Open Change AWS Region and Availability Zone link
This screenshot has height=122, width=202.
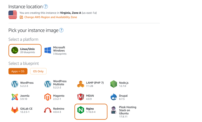(50, 17)
